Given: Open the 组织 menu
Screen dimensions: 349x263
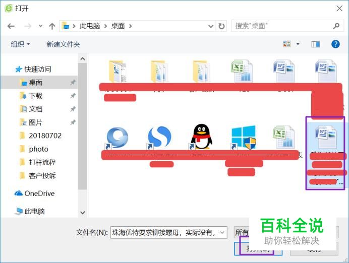Looking at the screenshot, I should pyautogui.click(x=20, y=44).
